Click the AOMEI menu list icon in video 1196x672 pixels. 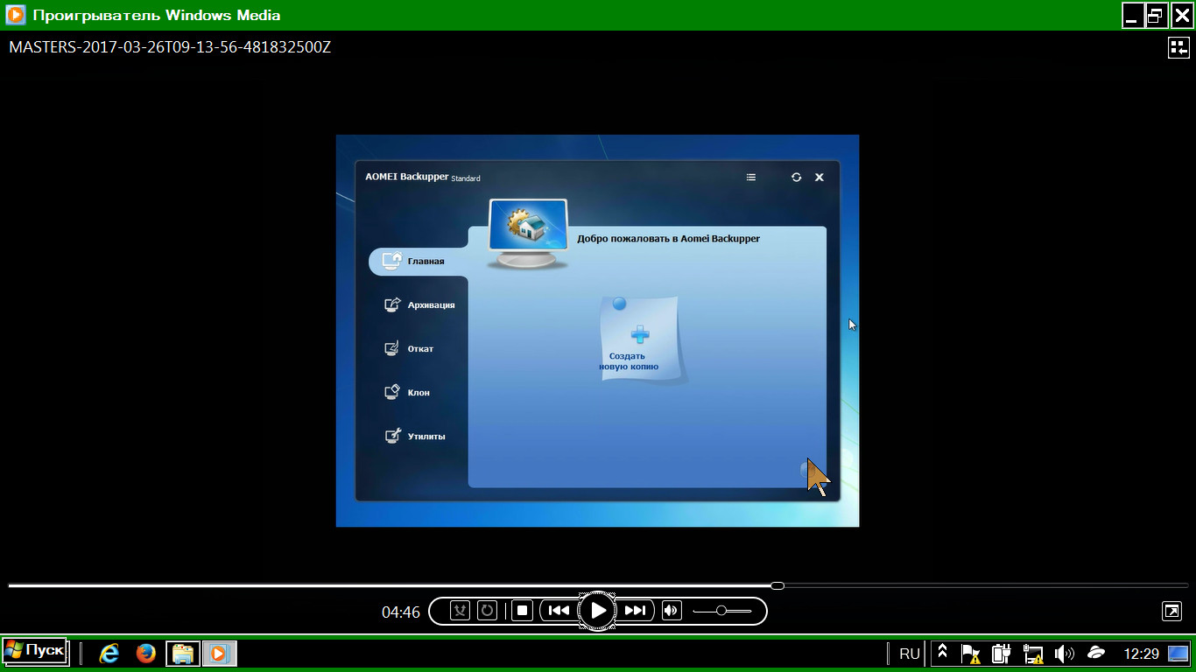750,177
